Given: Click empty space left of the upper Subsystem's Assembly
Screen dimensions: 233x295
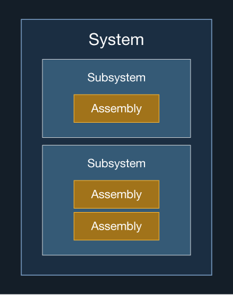Looking at the screenshot, I should click(58, 109).
